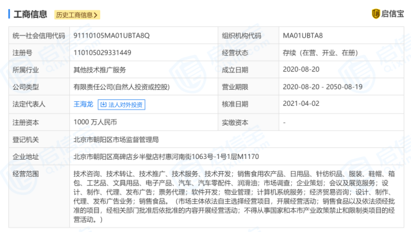The height and width of the screenshot is (232, 411).
Task: Click the 营业期限 label cell
Action: click(x=248, y=87)
